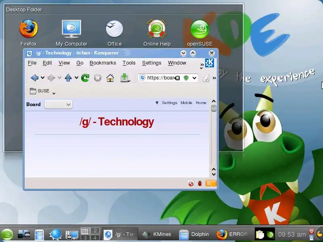Go back using the blue Back arrow
Screen dimensions: 323x242
coord(34,78)
